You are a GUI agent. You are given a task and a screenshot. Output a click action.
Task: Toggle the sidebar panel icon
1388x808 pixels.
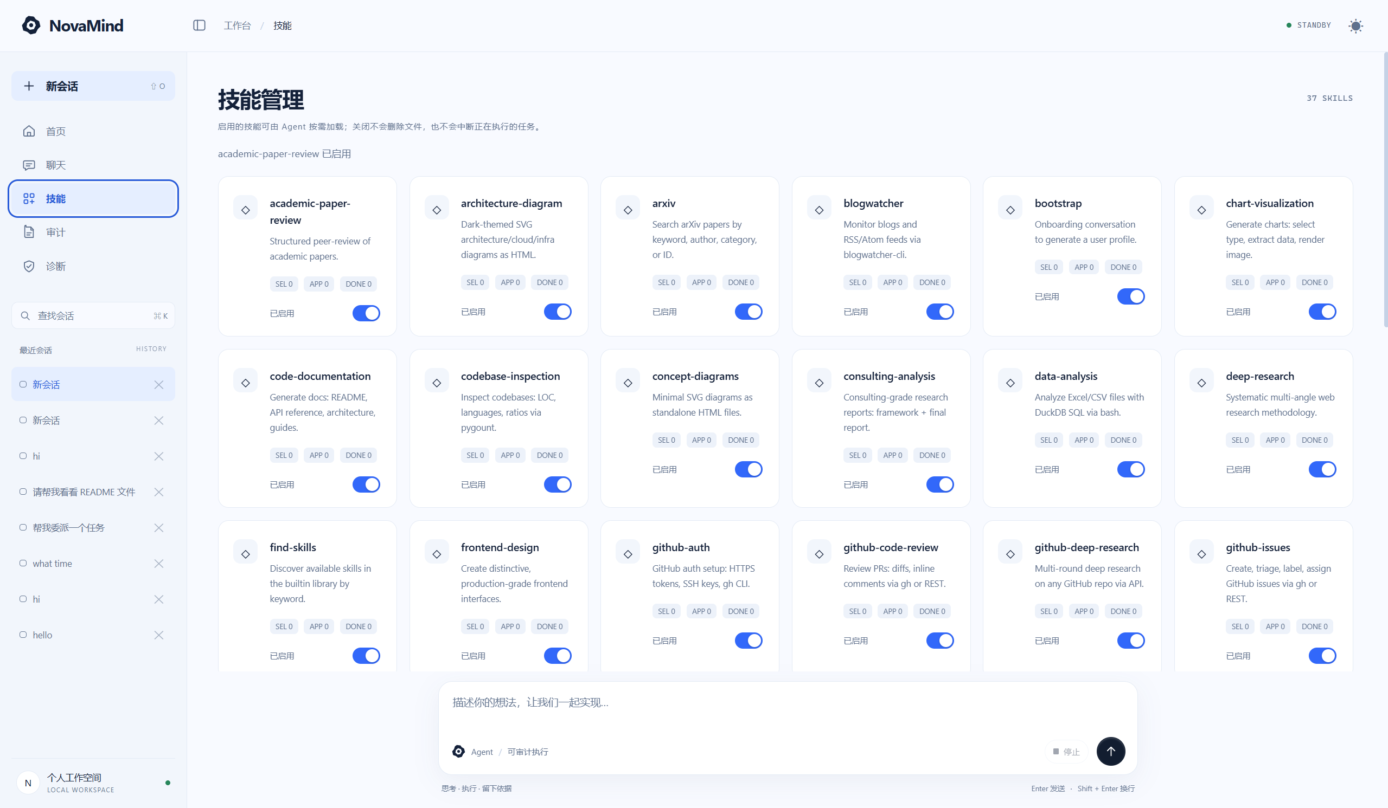click(200, 25)
